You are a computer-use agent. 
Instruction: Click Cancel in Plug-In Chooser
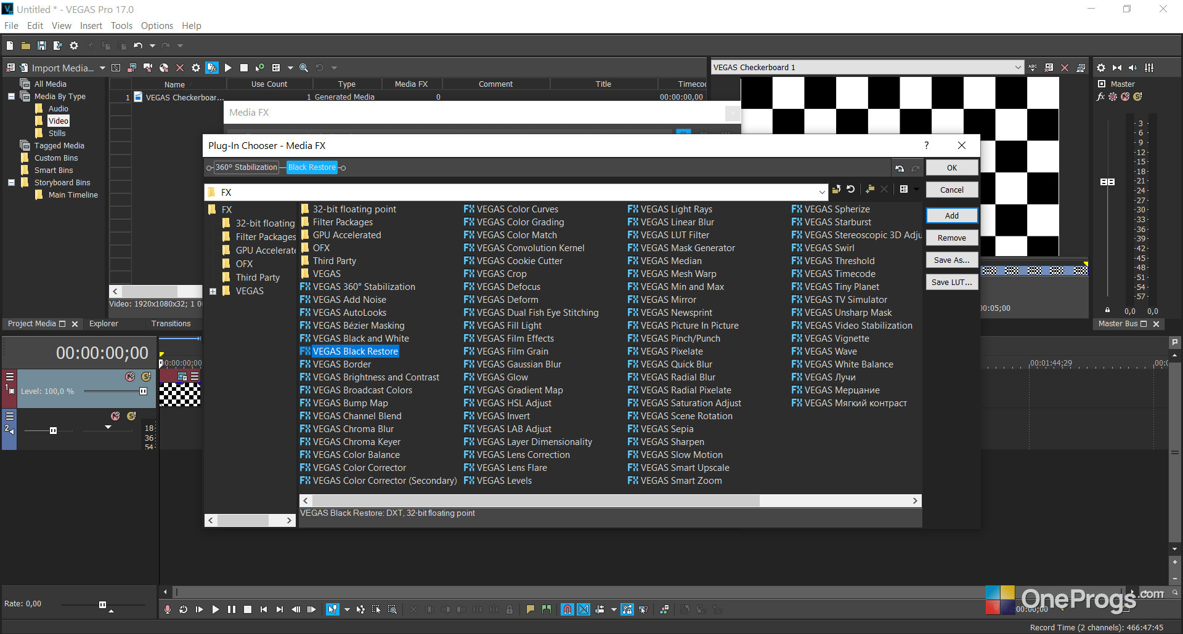tap(952, 190)
